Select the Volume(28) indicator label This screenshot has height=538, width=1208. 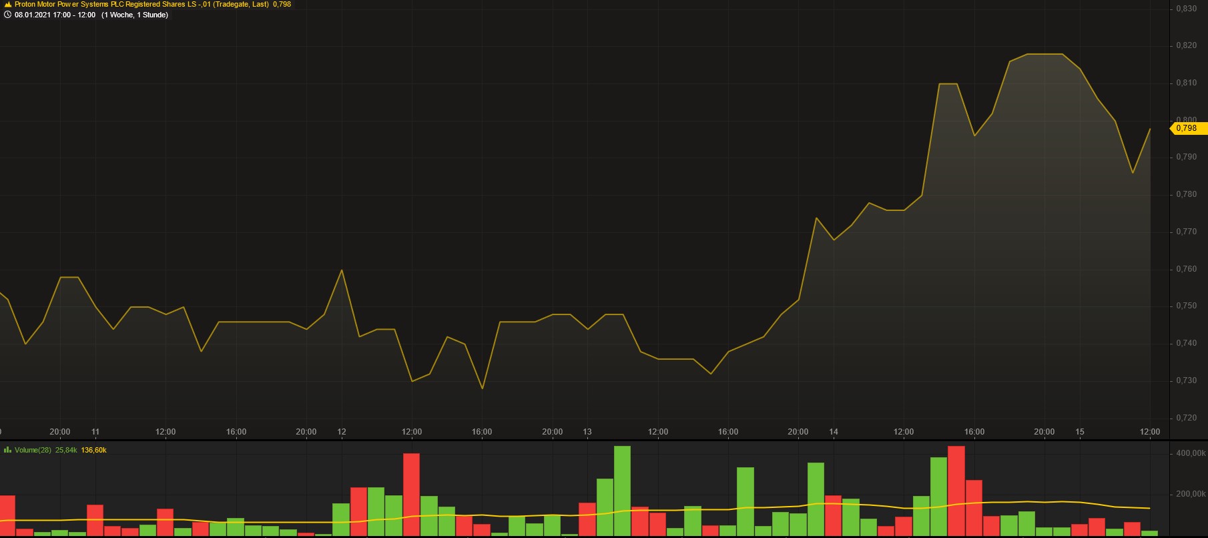click(33, 450)
